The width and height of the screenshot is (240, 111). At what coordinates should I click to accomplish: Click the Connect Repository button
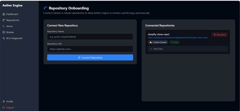click(90, 57)
